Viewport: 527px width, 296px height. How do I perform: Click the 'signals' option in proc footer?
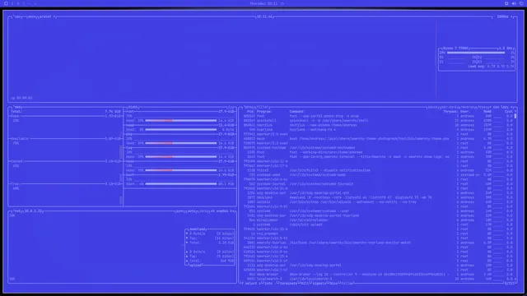click(319, 284)
